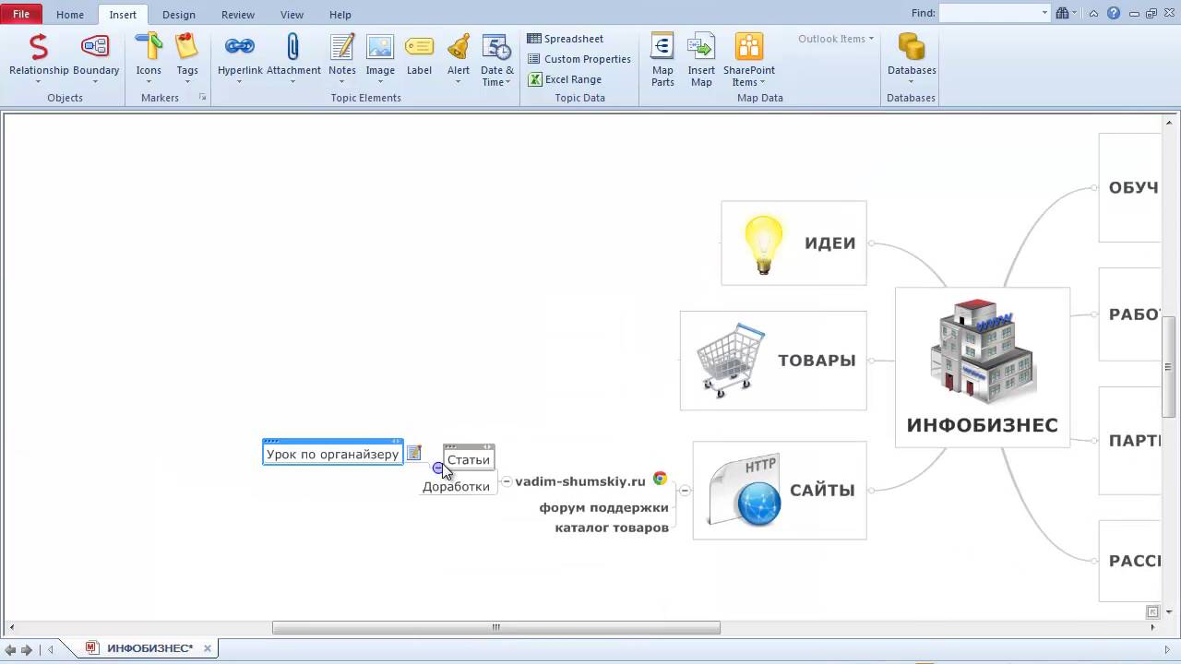This screenshot has height=664, width=1181.
Task: Open the File tab
Action: (21, 15)
